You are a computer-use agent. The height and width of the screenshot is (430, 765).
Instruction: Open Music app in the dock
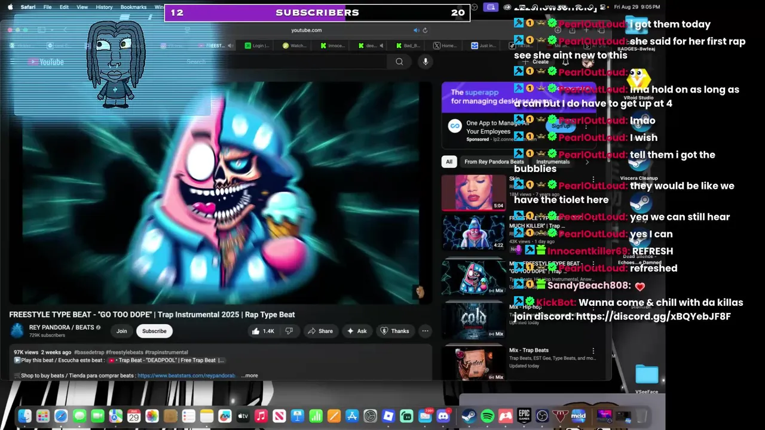pyautogui.click(x=261, y=416)
